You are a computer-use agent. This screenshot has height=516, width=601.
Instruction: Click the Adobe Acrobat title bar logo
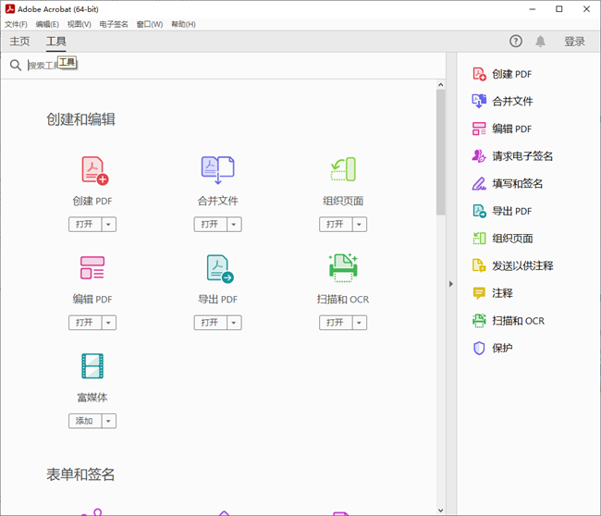(x=10, y=9)
